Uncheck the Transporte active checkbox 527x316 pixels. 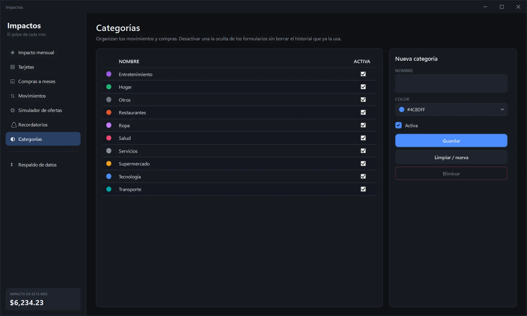click(x=363, y=189)
